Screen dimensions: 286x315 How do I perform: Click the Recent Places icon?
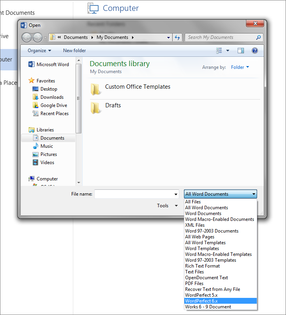(x=35, y=114)
